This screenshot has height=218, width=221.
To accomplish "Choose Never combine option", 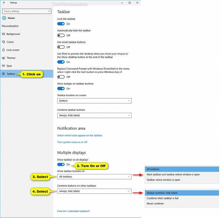I will [182, 204].
